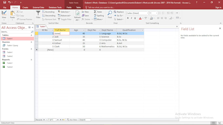This screenshot has width=223, height=125.
Task: Click the Format Painter tool
Action: [25, 19]
